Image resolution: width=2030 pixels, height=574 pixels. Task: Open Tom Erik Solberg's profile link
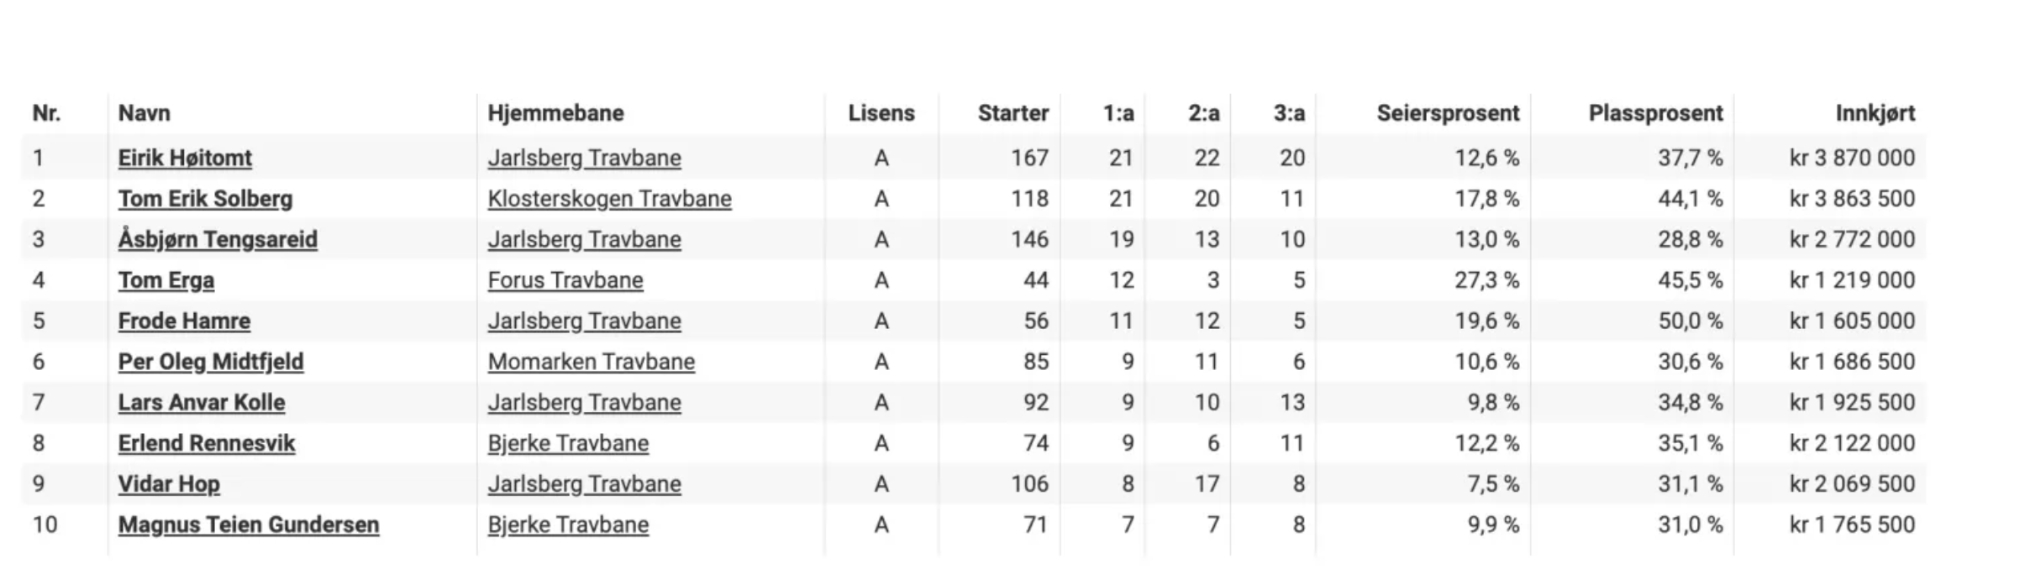205,199
